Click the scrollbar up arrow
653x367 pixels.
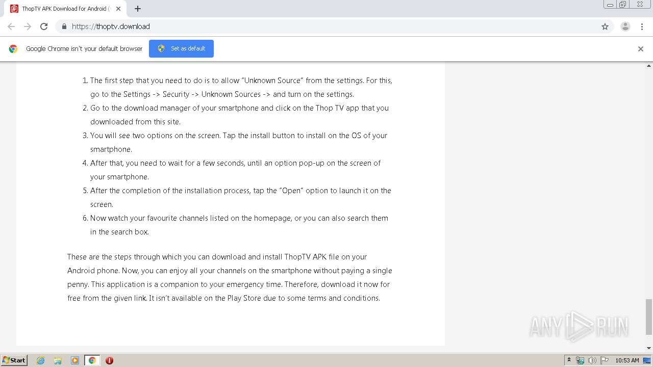coord(649,66)
